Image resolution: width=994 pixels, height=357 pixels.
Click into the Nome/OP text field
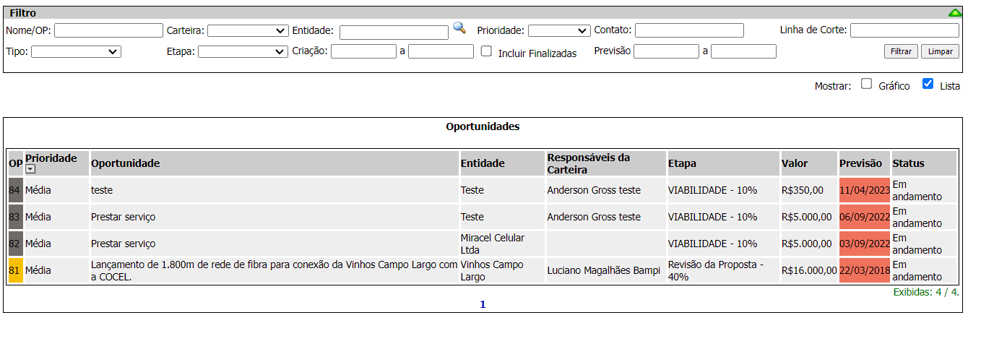point(108,30)
